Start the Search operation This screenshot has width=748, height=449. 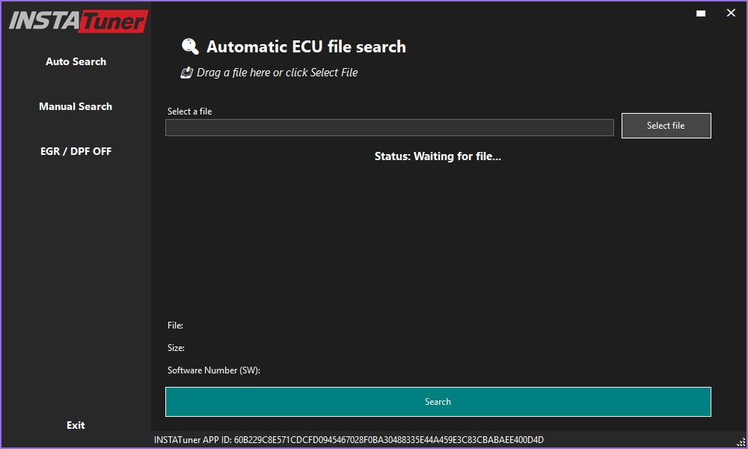coord(438,402)
